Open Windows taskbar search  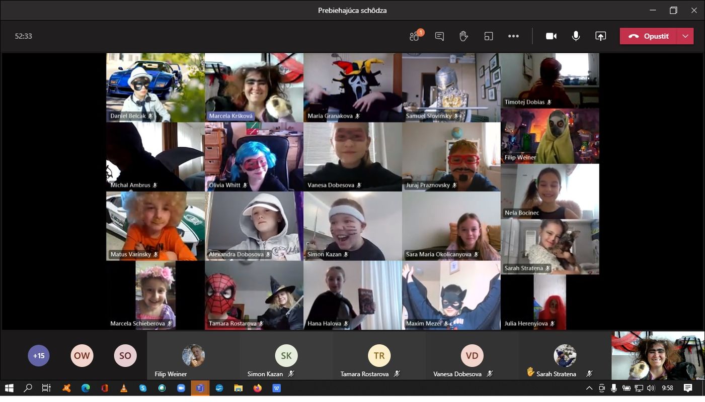(x=28, y=388)
